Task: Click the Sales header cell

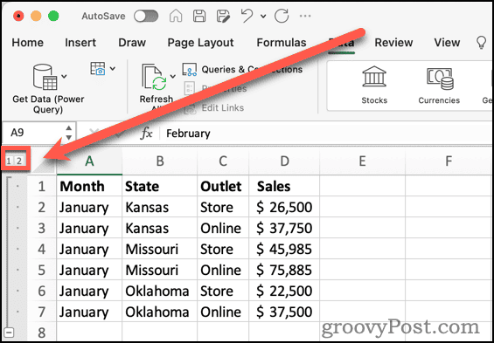Action: point(284,187)
